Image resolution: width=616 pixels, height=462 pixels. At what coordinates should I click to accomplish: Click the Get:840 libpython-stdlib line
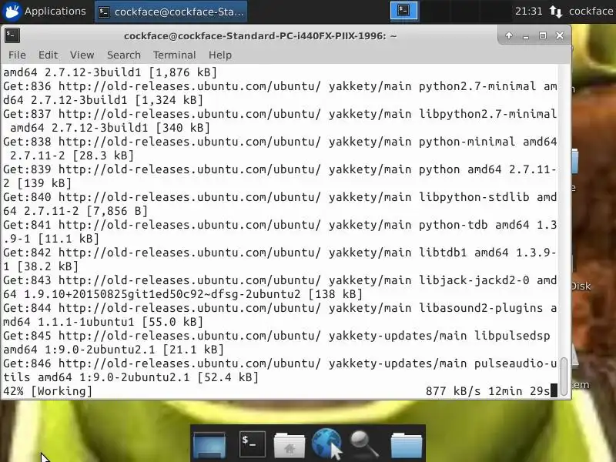tap(280, 204)
